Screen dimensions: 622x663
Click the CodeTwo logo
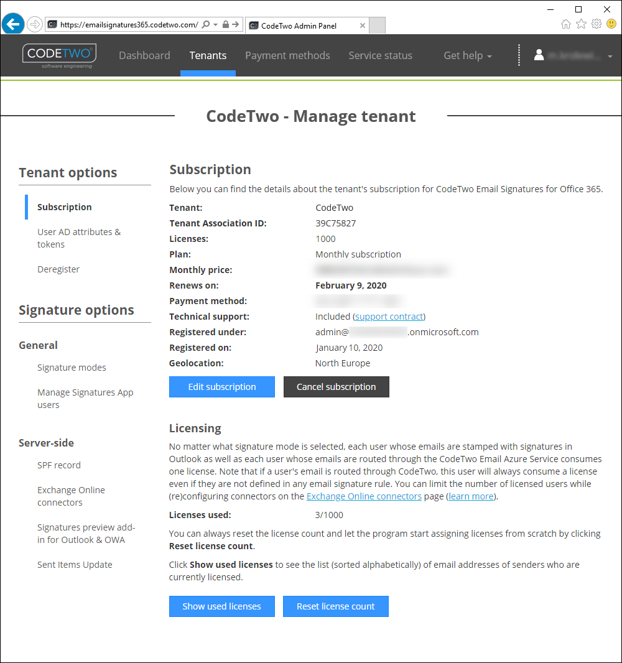coord(59,55)
